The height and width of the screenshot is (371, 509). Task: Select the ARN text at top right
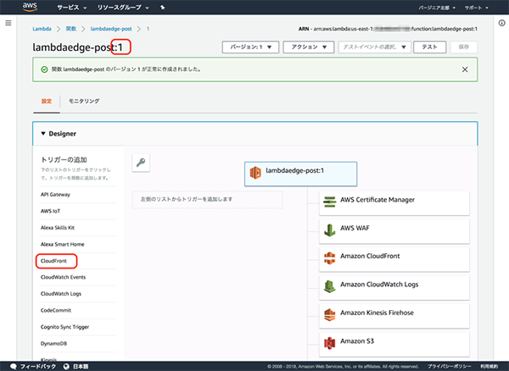(x=388, y=29)
